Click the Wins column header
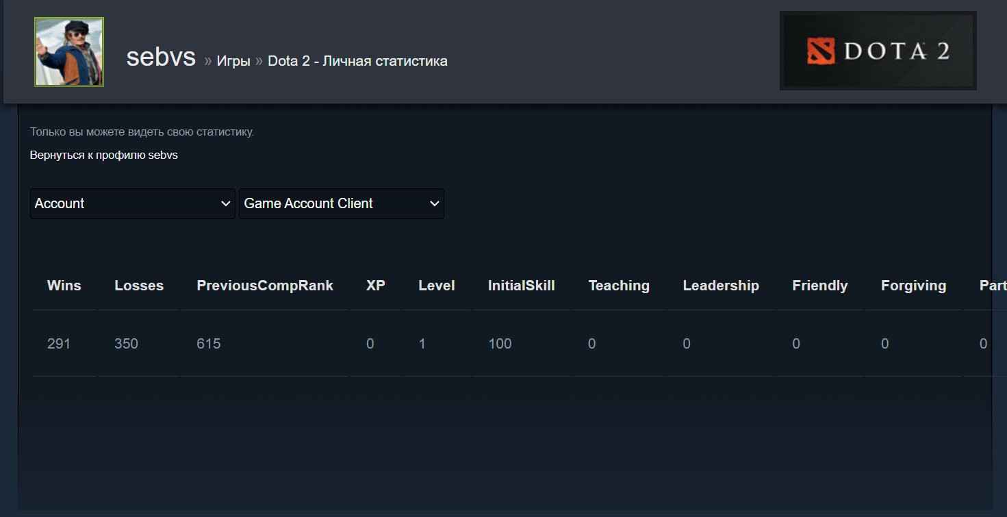 point(64,286)
